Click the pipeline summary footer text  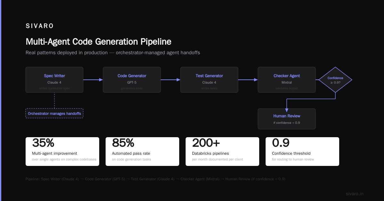[156, 179]
